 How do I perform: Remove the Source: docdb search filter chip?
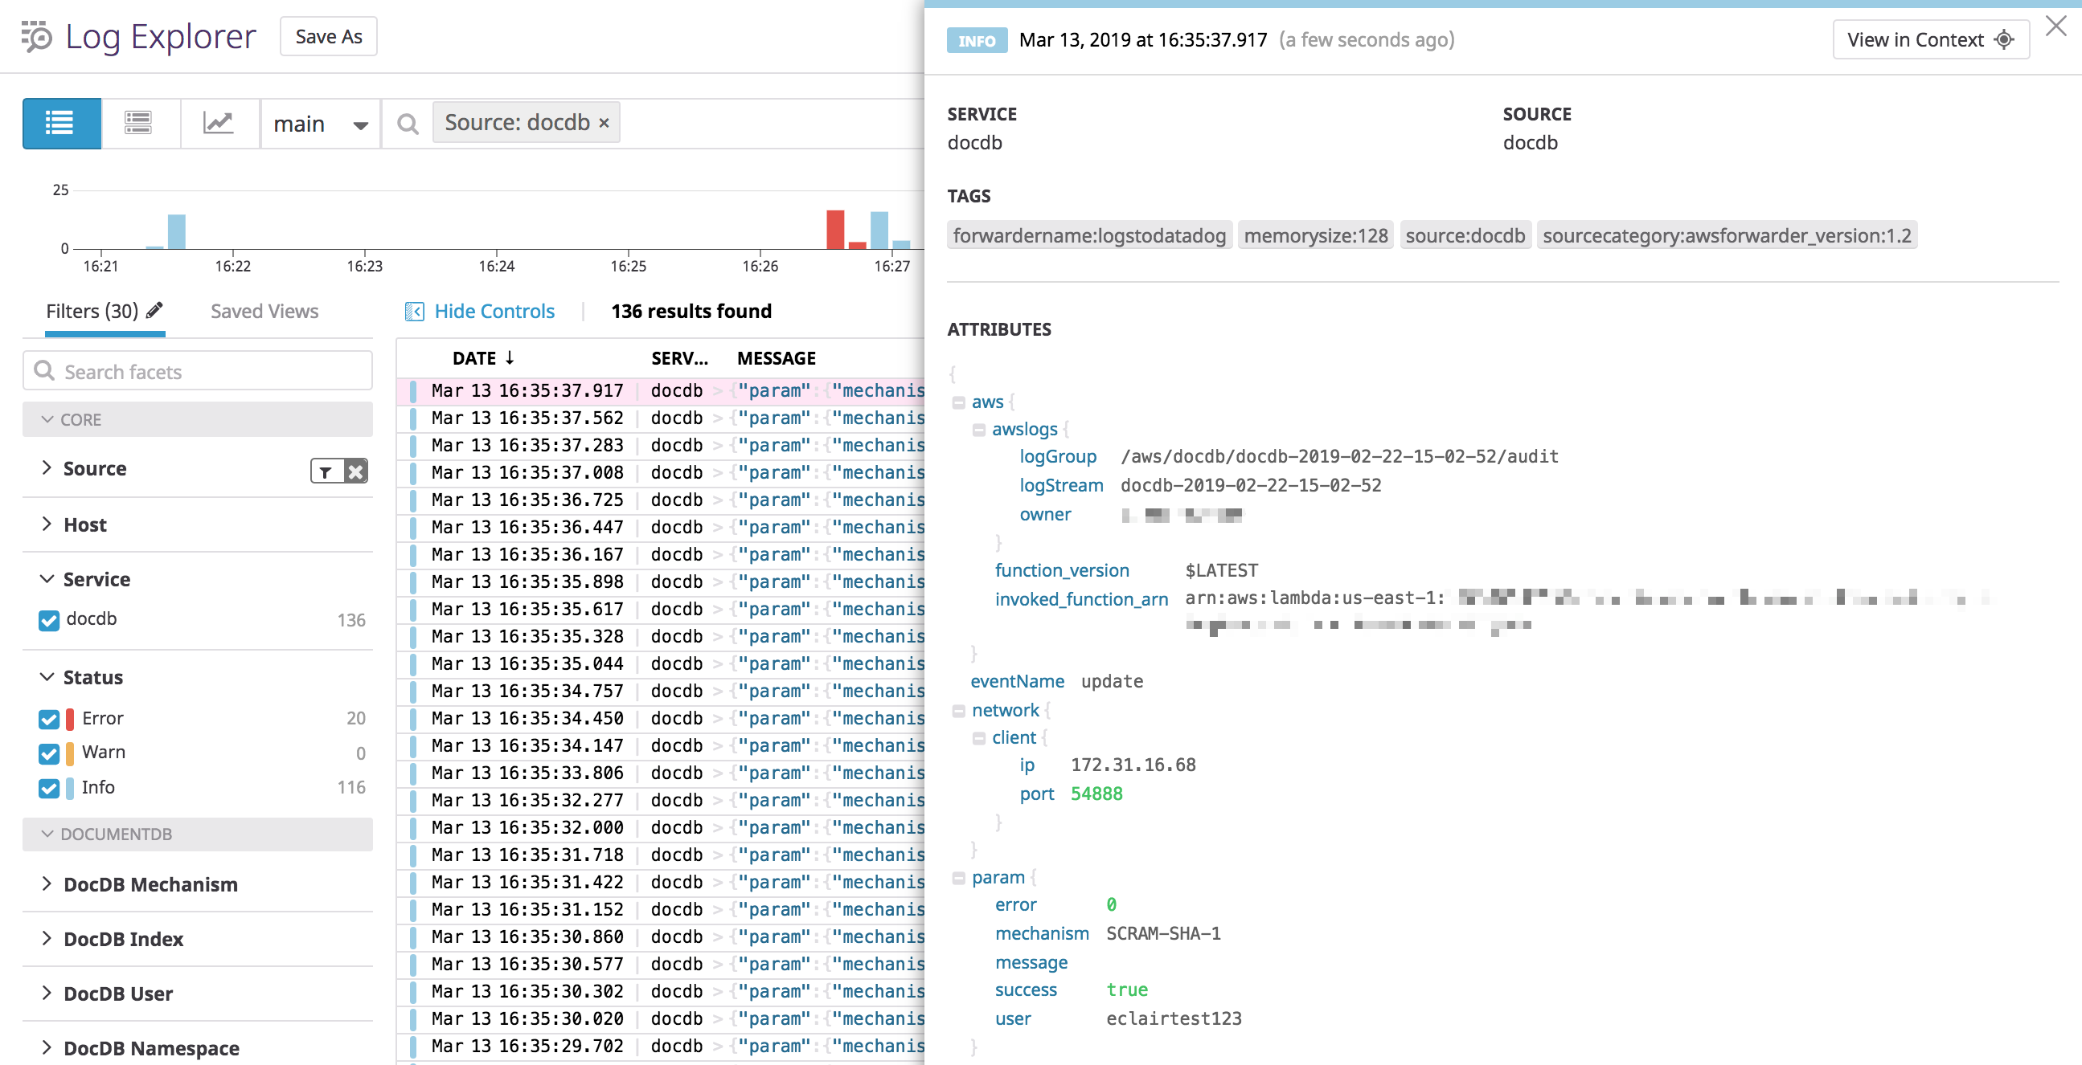pos(604,123)
